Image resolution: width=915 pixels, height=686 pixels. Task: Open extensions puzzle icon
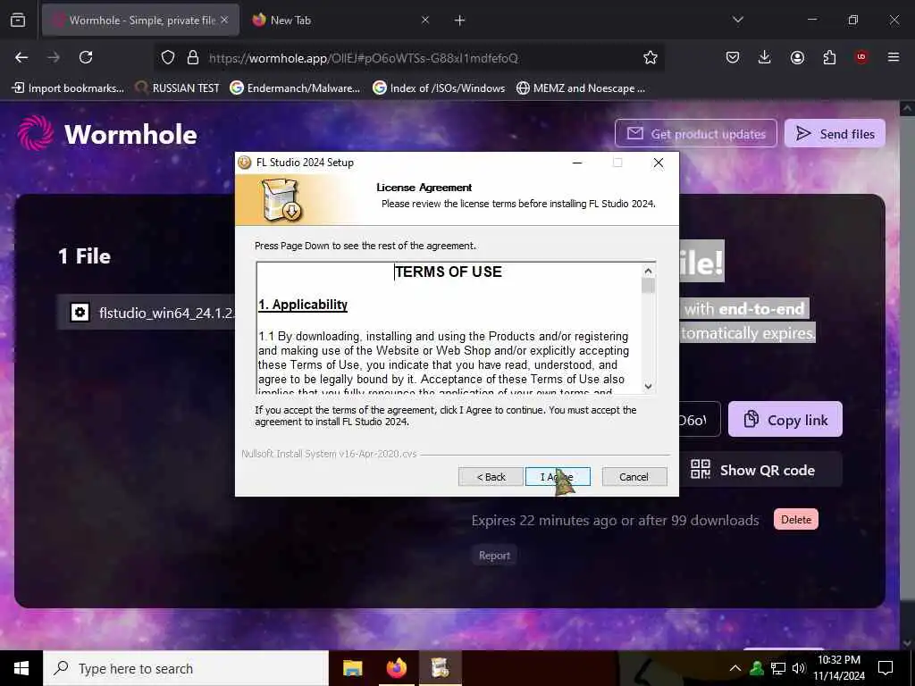coord(829,57)
